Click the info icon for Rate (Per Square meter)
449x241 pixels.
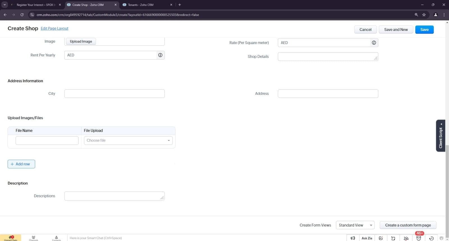click(x=374, y=43)
